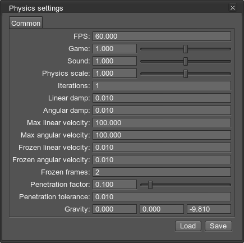
Task: Adjust the Game slider handle
Action: pos(186,49)
